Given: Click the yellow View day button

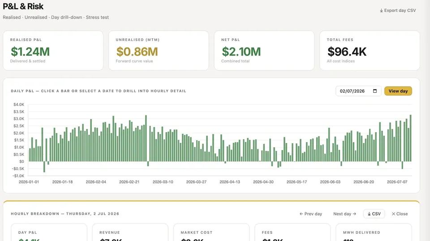Looking at the screenshot, I should [398, 91].
